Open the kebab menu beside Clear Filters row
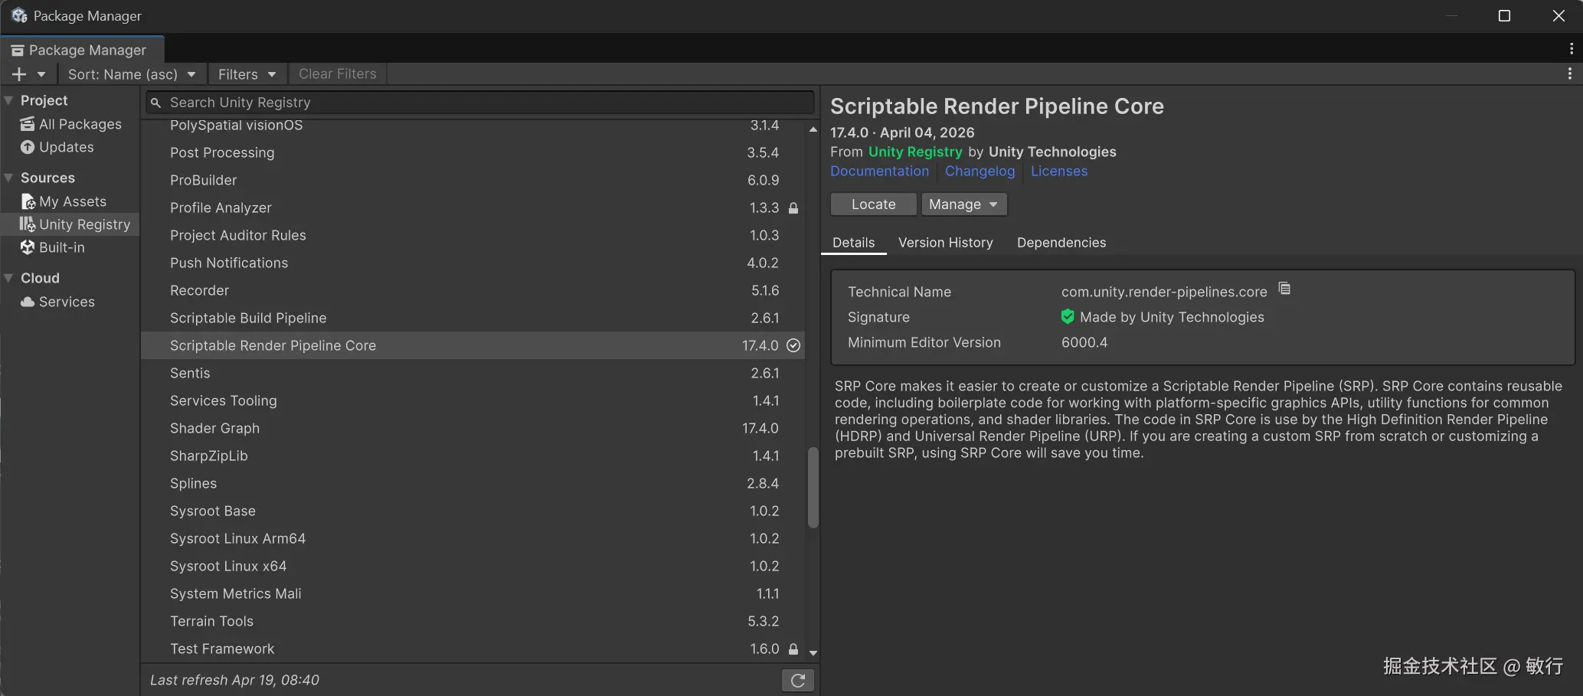This screenshot has height=696, width=1583. [x=1569, y=74]
